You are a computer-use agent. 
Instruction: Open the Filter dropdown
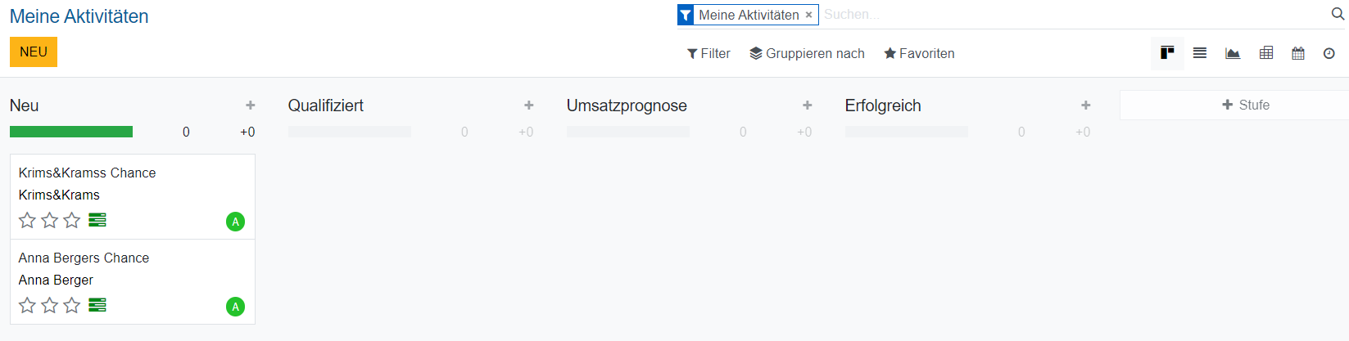(x=708, y=53)
